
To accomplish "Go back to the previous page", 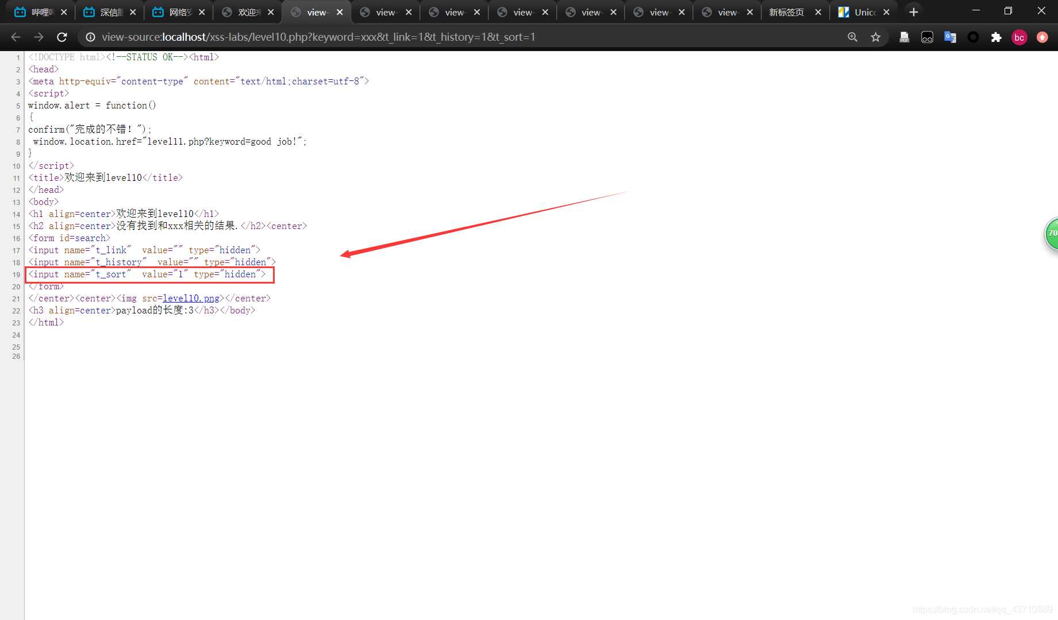I will [x=16, y=37].
